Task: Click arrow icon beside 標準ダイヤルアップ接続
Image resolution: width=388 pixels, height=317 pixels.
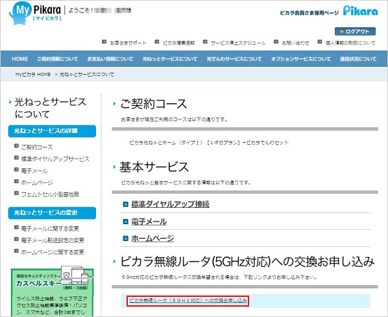Action: [126, 205]
